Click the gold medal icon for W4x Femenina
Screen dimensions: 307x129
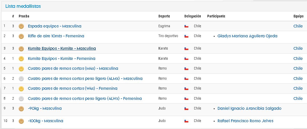pyautogui.click(x=21, y=89)
